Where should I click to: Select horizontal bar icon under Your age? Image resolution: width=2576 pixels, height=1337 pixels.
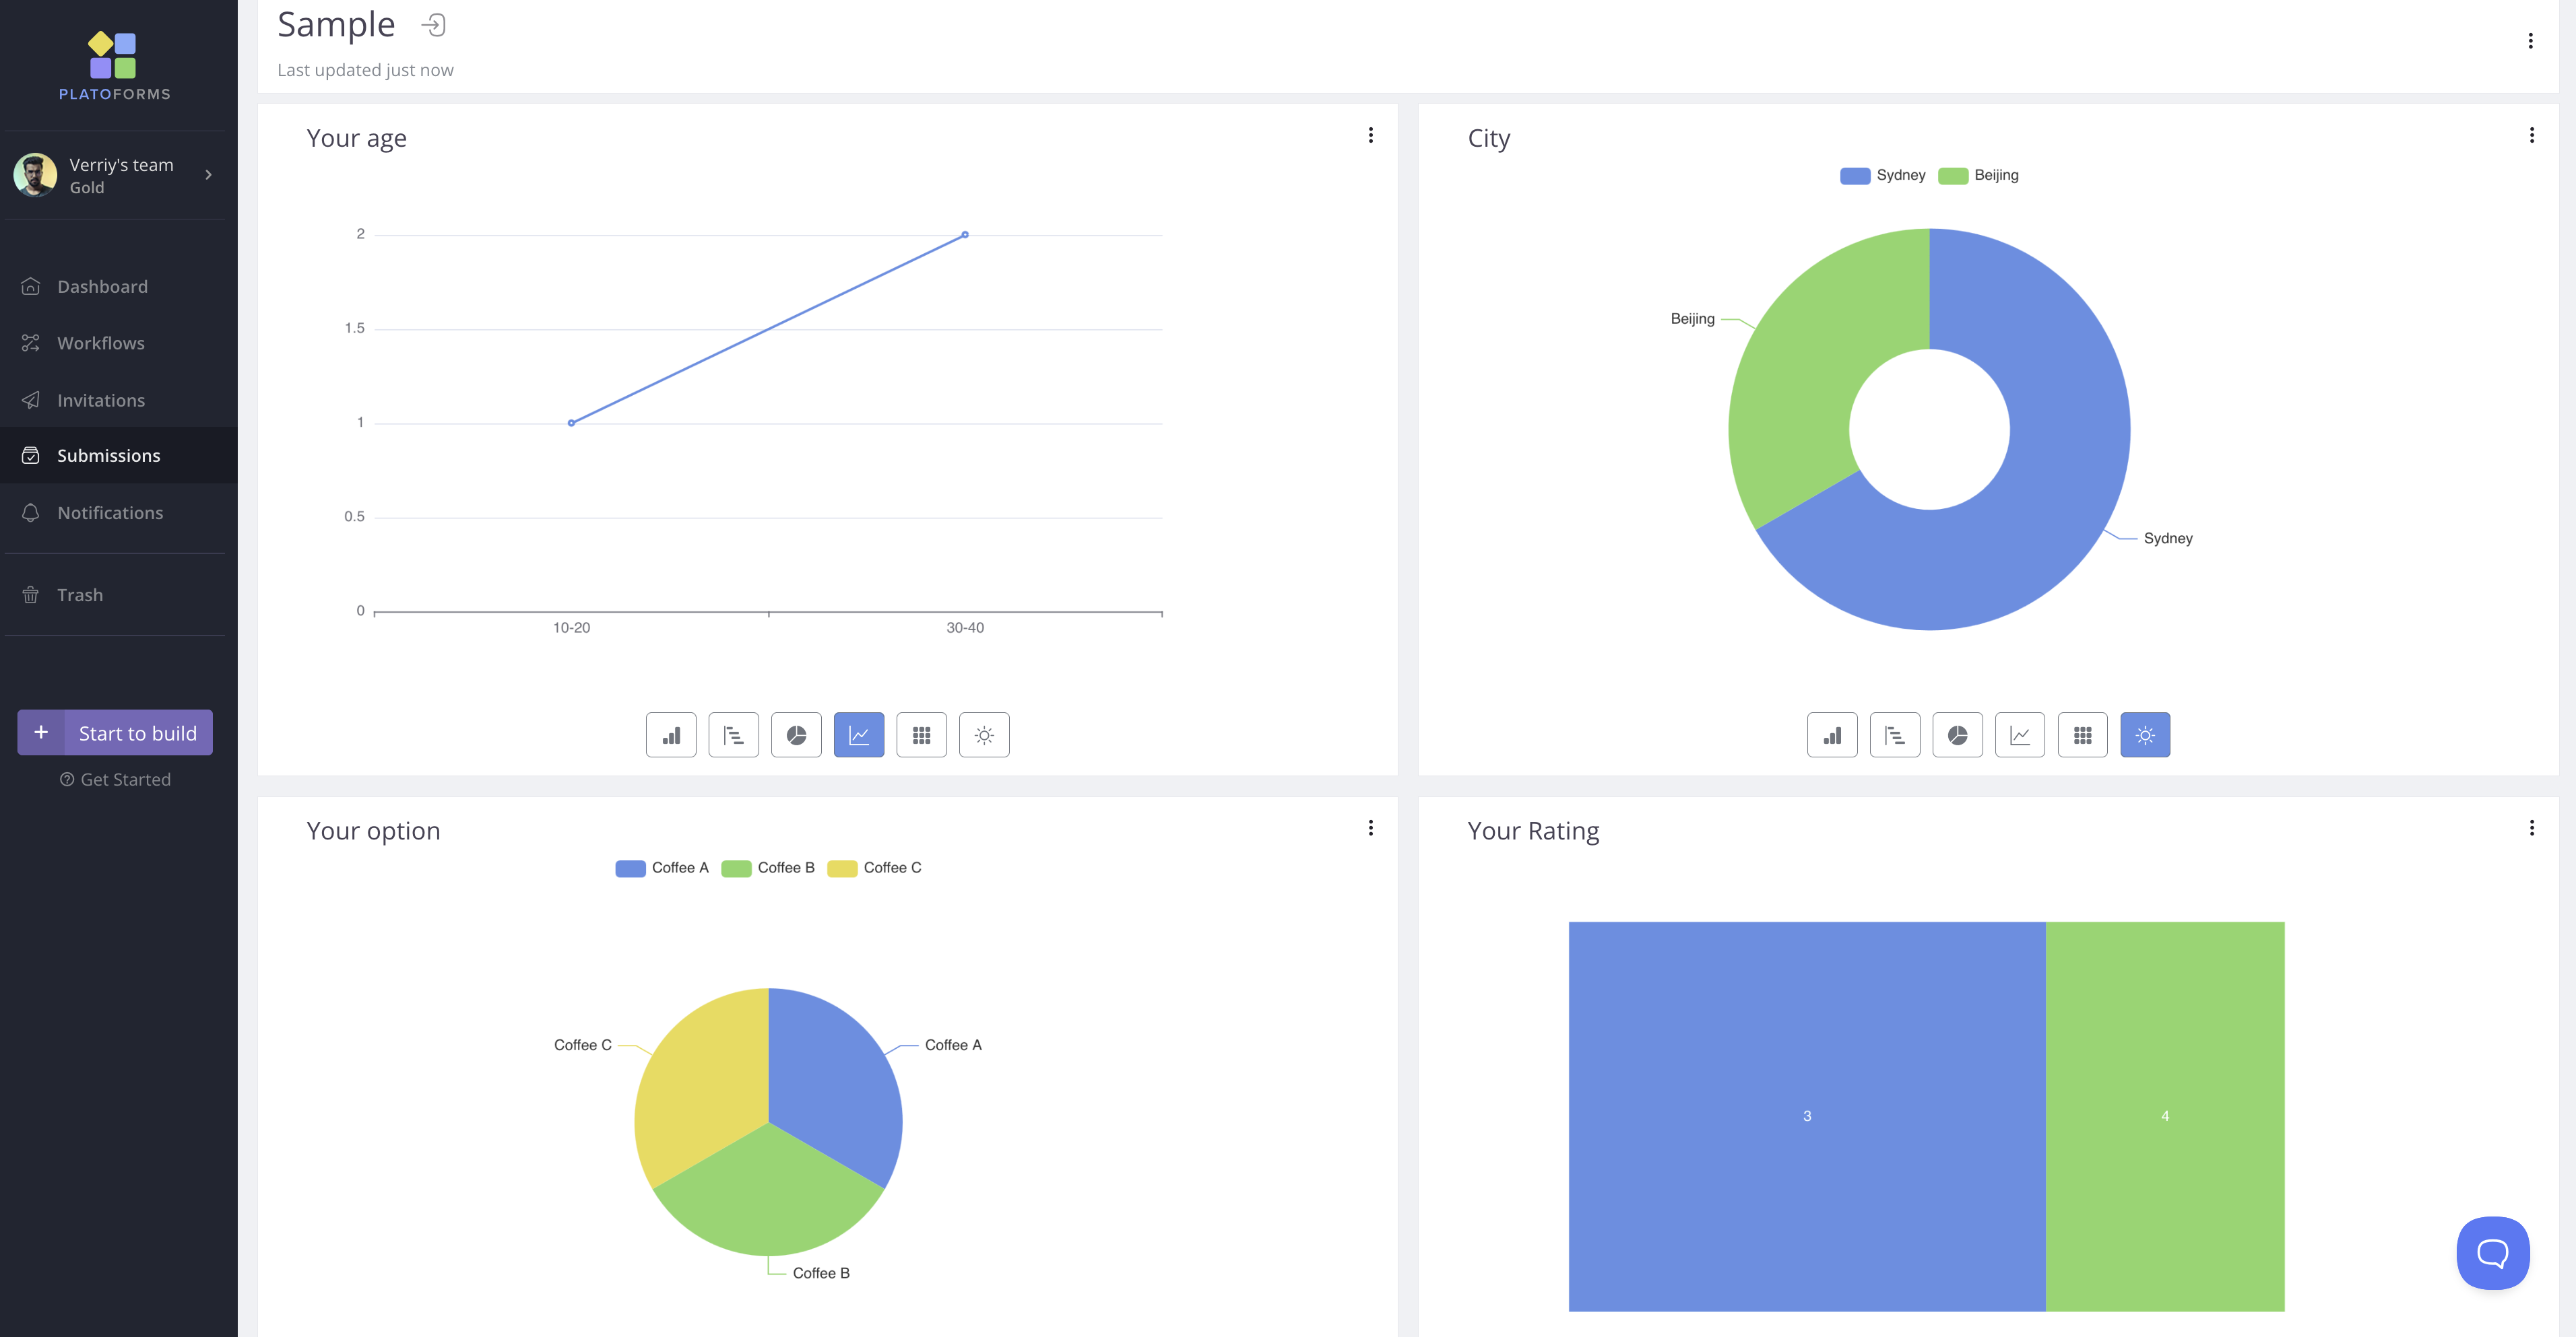click(x=733, y=734)
